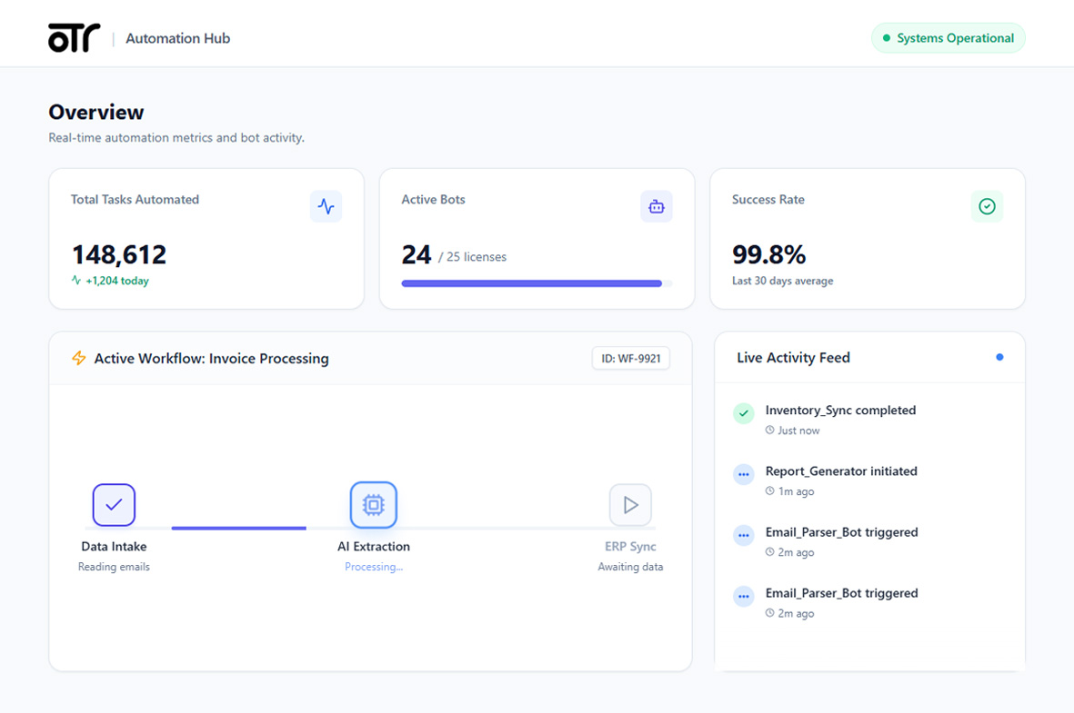Click the workflow progress line after Data Intake

[238, 529]
